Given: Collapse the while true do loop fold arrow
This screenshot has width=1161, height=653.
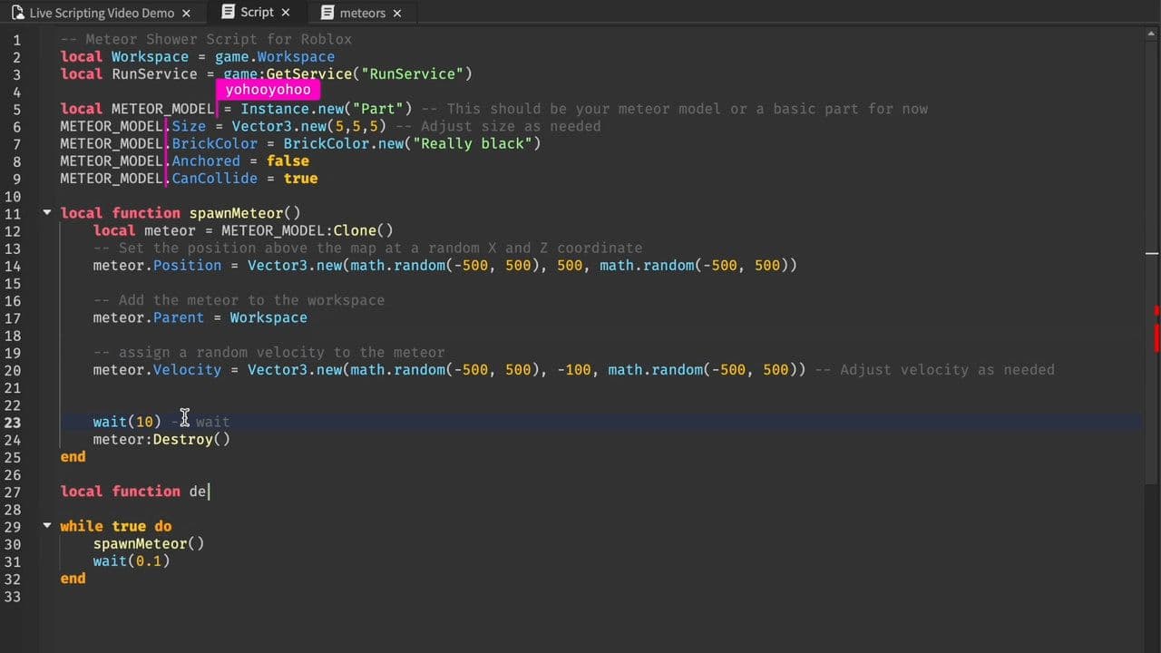Looking at the screenshot, I should [47, 525].
